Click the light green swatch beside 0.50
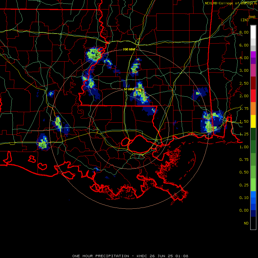The image size is (258, 258). coord(253,172)
